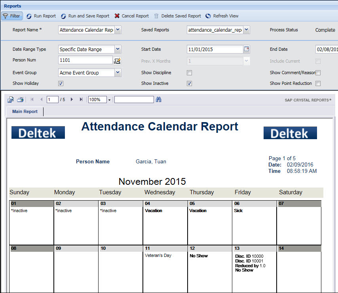338x293 pixels.
Task: Toggle the Show Inactive checkbox
Action: (x=189, y=84)
